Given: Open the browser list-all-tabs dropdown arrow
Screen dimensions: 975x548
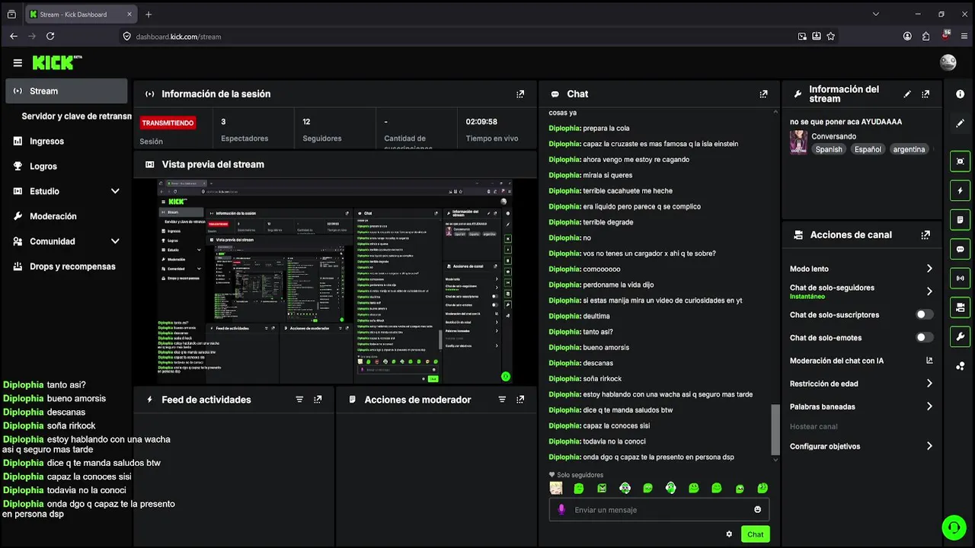Looking at the screenshot, I should coord(876,14).
